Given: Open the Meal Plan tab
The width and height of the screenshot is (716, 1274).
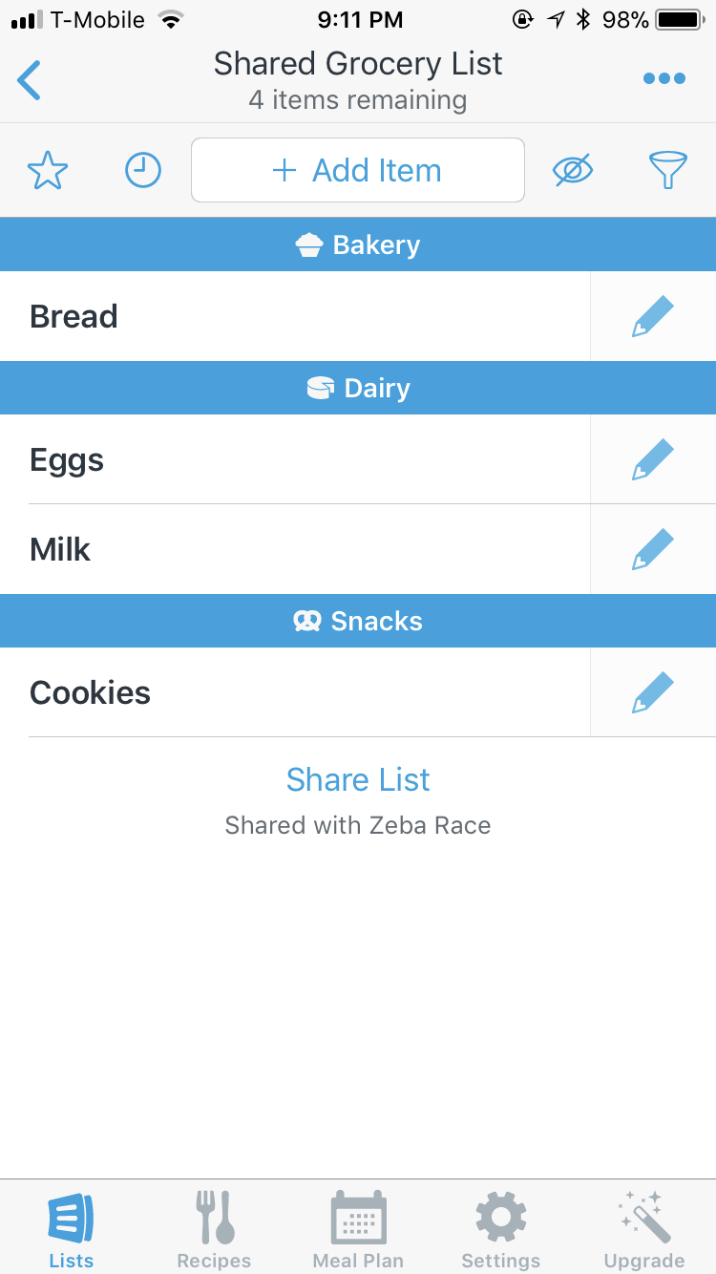Looking at the screenshot, I should pos(358,1229).
